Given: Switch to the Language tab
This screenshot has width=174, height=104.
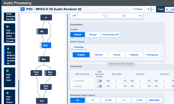Looking at the screenshot, I should (x=79, y=47).
